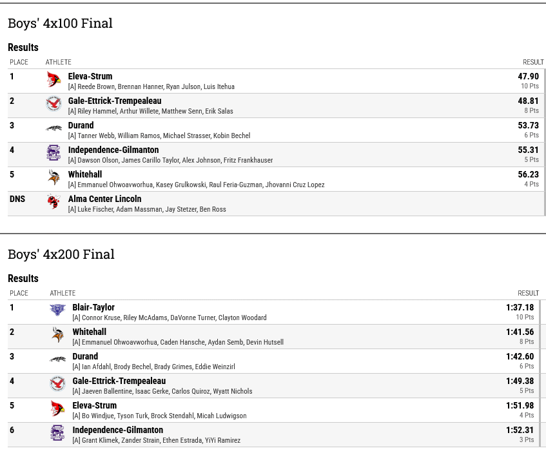546x455 pixels.
Task: Click the 47.90 winning result time
Action: pos(528,76)
